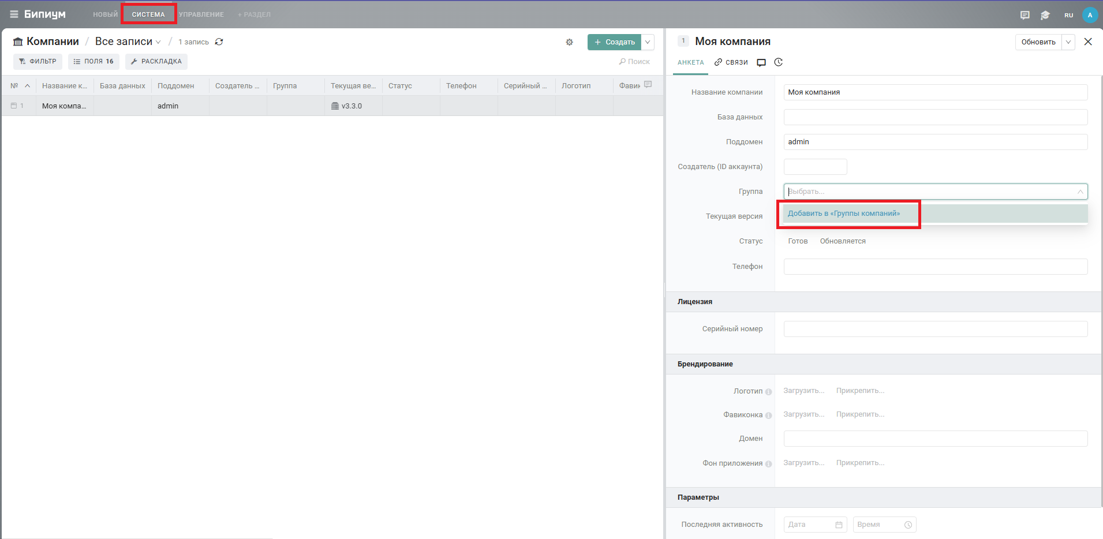Click the search field Поиск
This screenshot has width=1103, height=539.
[634, 62]
